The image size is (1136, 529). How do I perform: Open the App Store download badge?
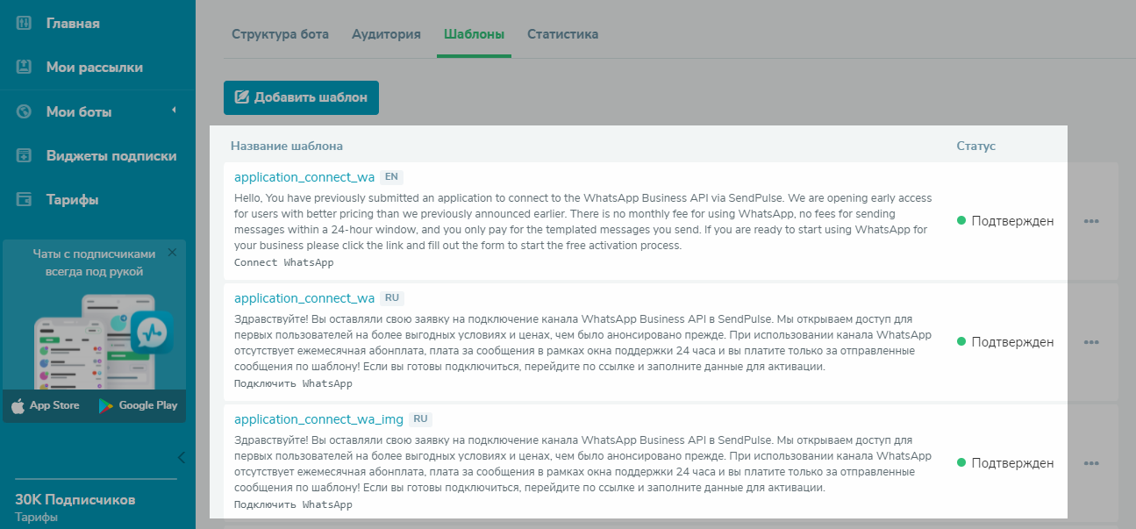click(46, 405)
